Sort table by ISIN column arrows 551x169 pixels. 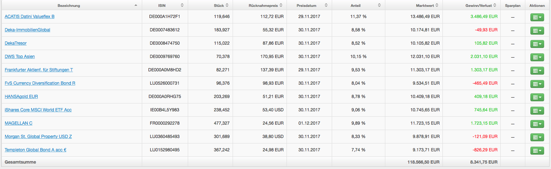[182, 5]
